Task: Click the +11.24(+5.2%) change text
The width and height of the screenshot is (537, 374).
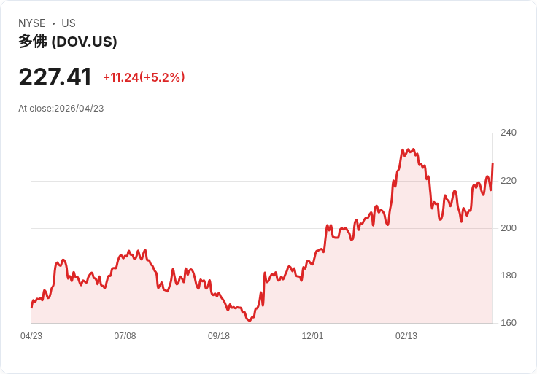Action: tap(144, 77)
